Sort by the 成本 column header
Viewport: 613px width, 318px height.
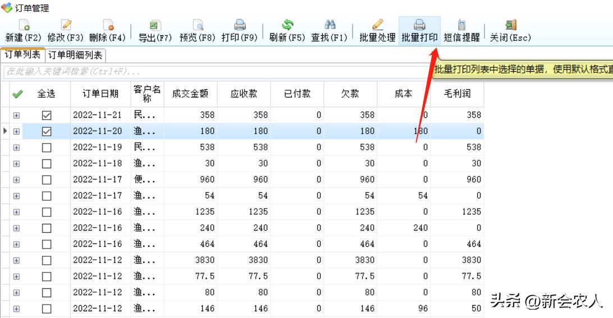coord(404,94)
